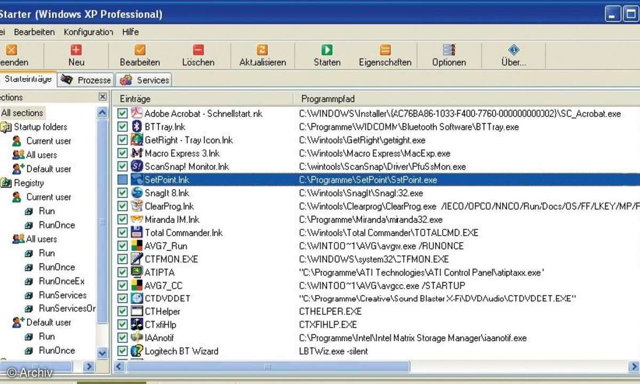
Task: Sort by the Einträge column header
Action: pos(203,99)
